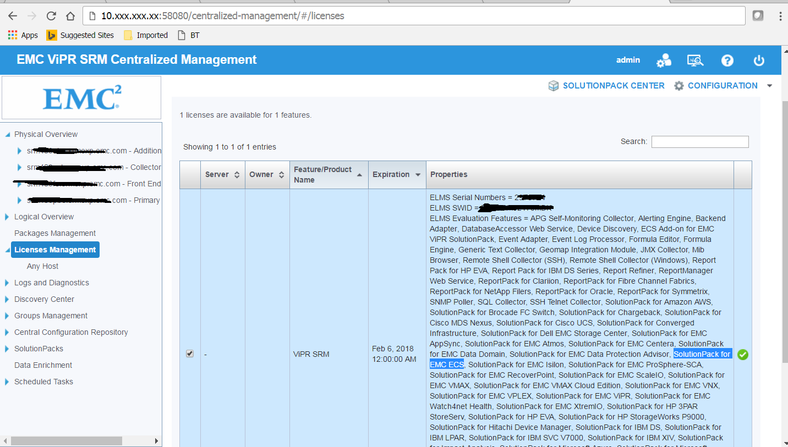
Task: Open the monitoring screen icon in header
Action: [696, 60]
